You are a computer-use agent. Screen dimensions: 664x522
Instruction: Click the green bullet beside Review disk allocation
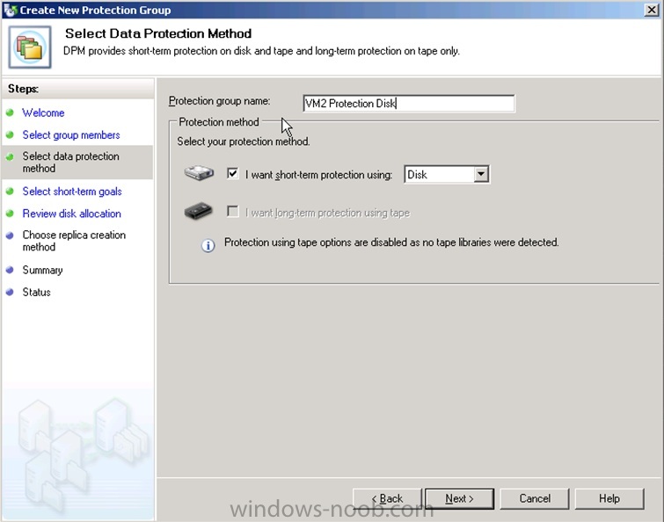(x=10, y=214)
